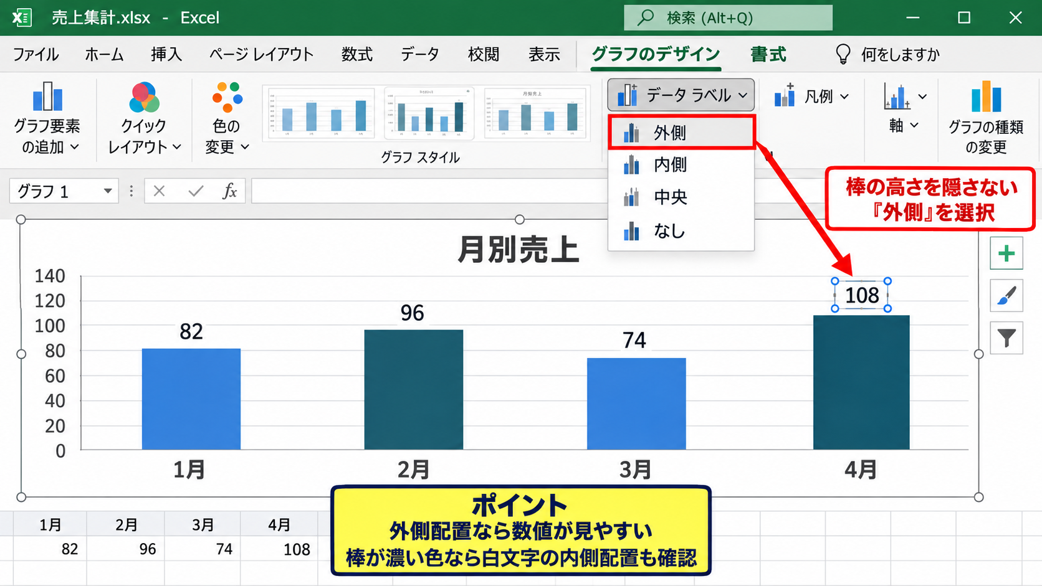Select worksheet cell containing 3月
The image size is (1042, 586).
(x=203, y=525)
